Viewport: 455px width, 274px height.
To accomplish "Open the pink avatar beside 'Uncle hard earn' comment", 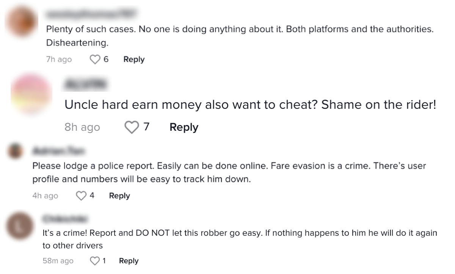I will [x=31, y=94].
